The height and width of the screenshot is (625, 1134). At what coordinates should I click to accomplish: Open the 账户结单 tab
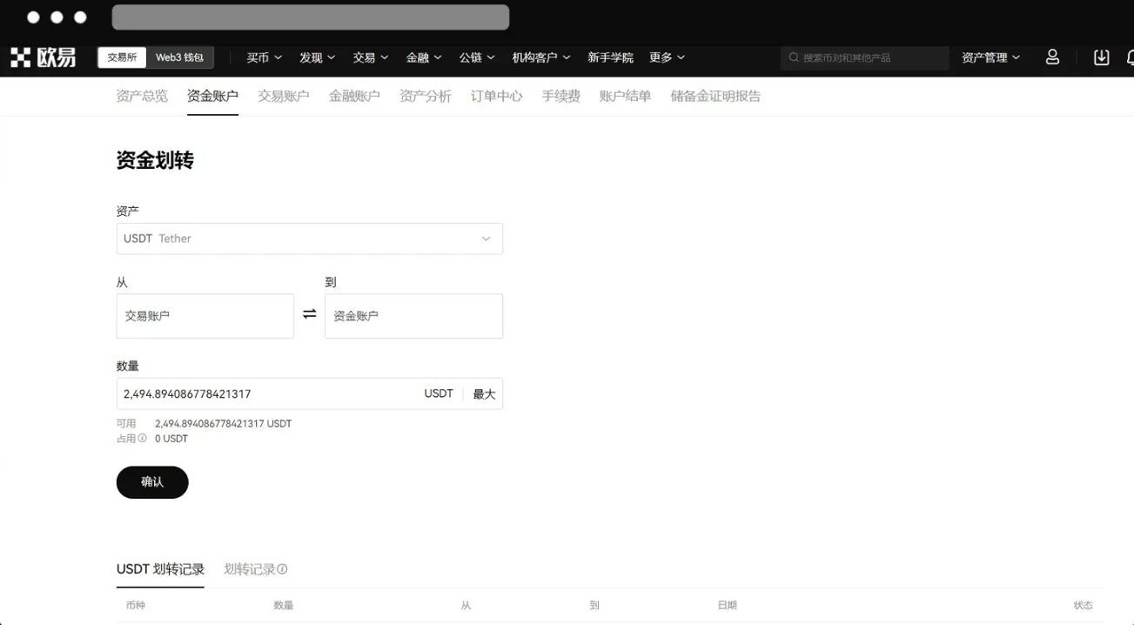coord(625,96)
